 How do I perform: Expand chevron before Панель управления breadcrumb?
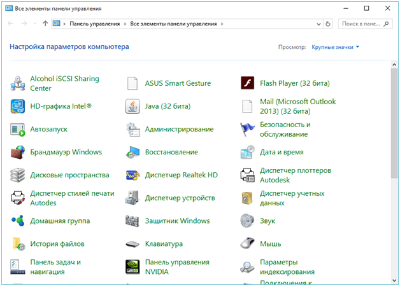(64, 24)
